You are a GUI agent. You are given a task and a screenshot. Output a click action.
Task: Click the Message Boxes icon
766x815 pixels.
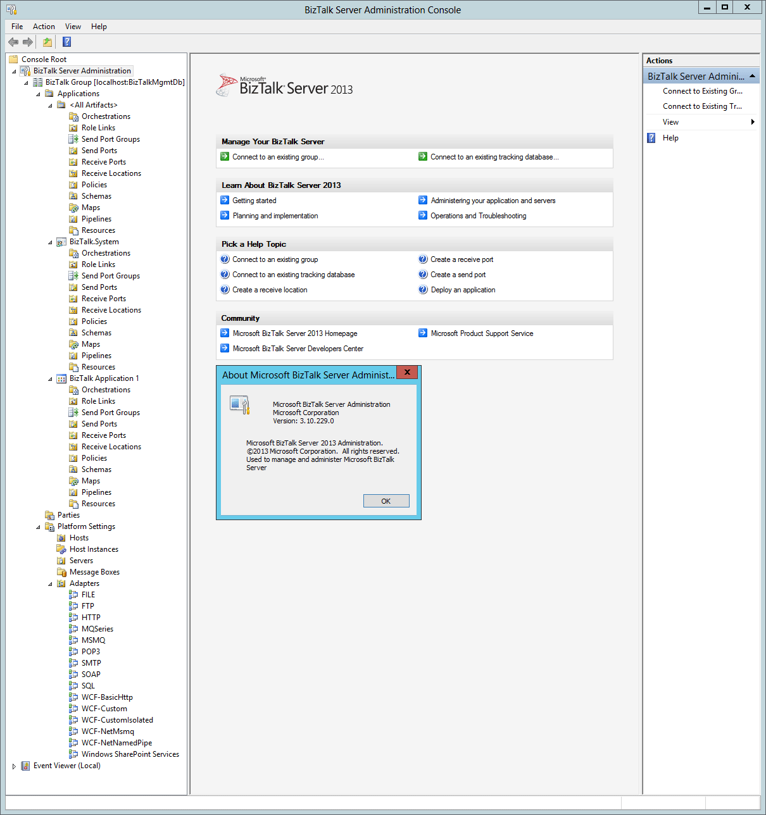[x=61, y=572]
